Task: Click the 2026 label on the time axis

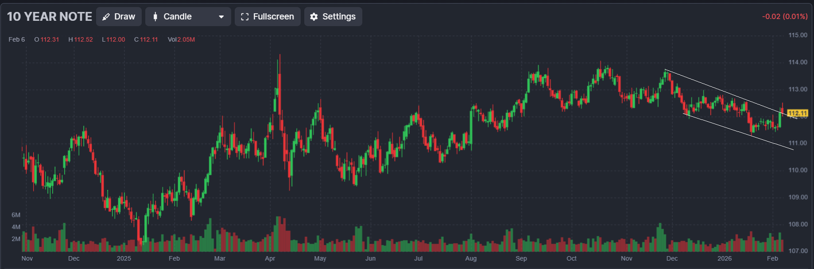Action: (725, 258)
